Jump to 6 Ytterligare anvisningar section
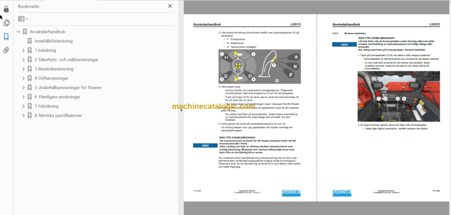Image resolution: width=451 pixels, height=215 pixels. [58, 97]
